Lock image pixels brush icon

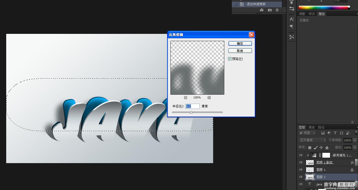316,147
